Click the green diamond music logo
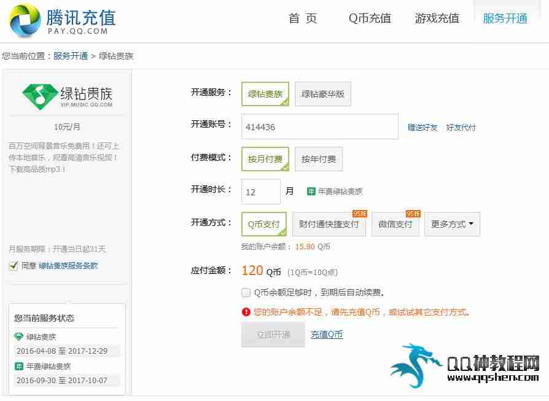 click(x=39, y=96)
